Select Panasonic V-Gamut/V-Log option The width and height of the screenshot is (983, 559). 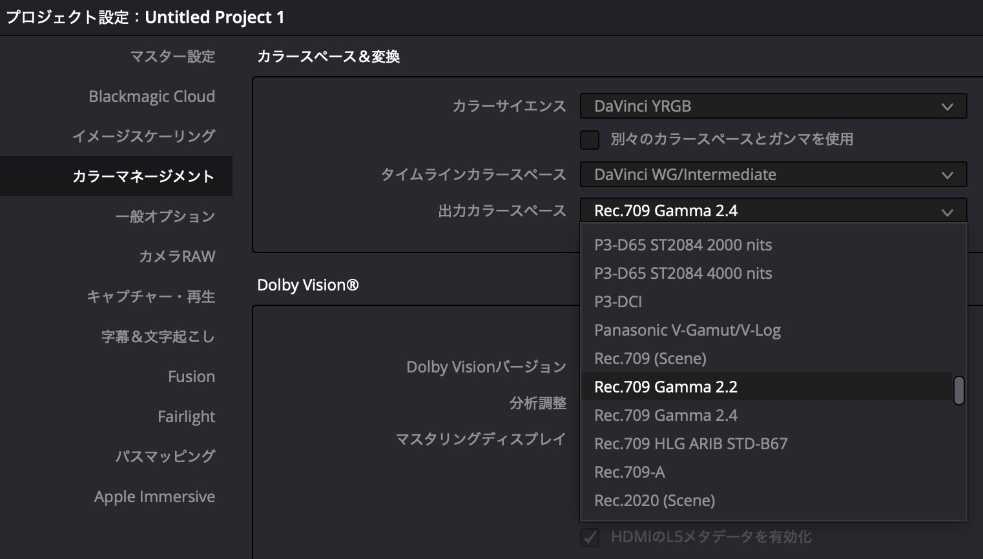click(687, 330)
